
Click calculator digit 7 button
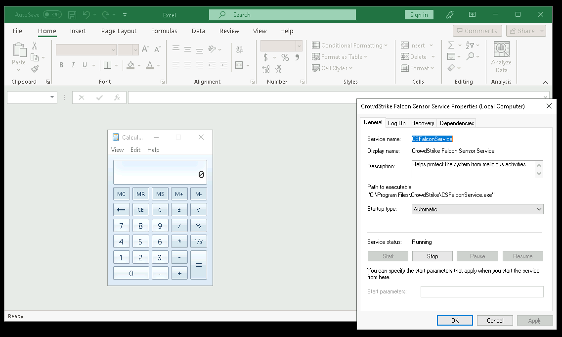(122, 226)
